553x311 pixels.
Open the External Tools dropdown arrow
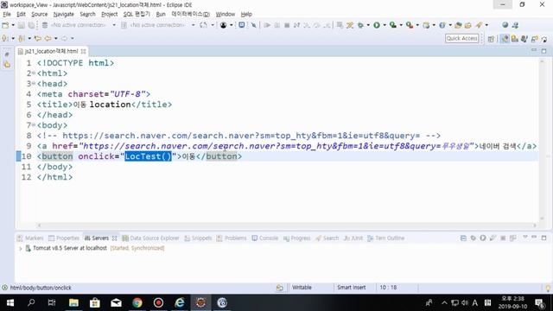[x=417, y=25]
